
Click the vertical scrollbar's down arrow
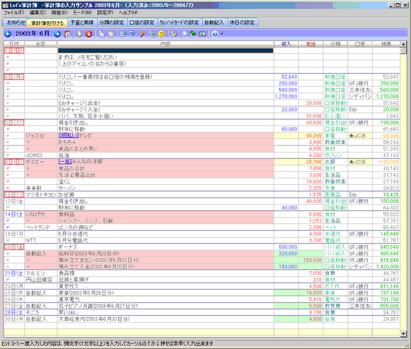click(403, 333)
